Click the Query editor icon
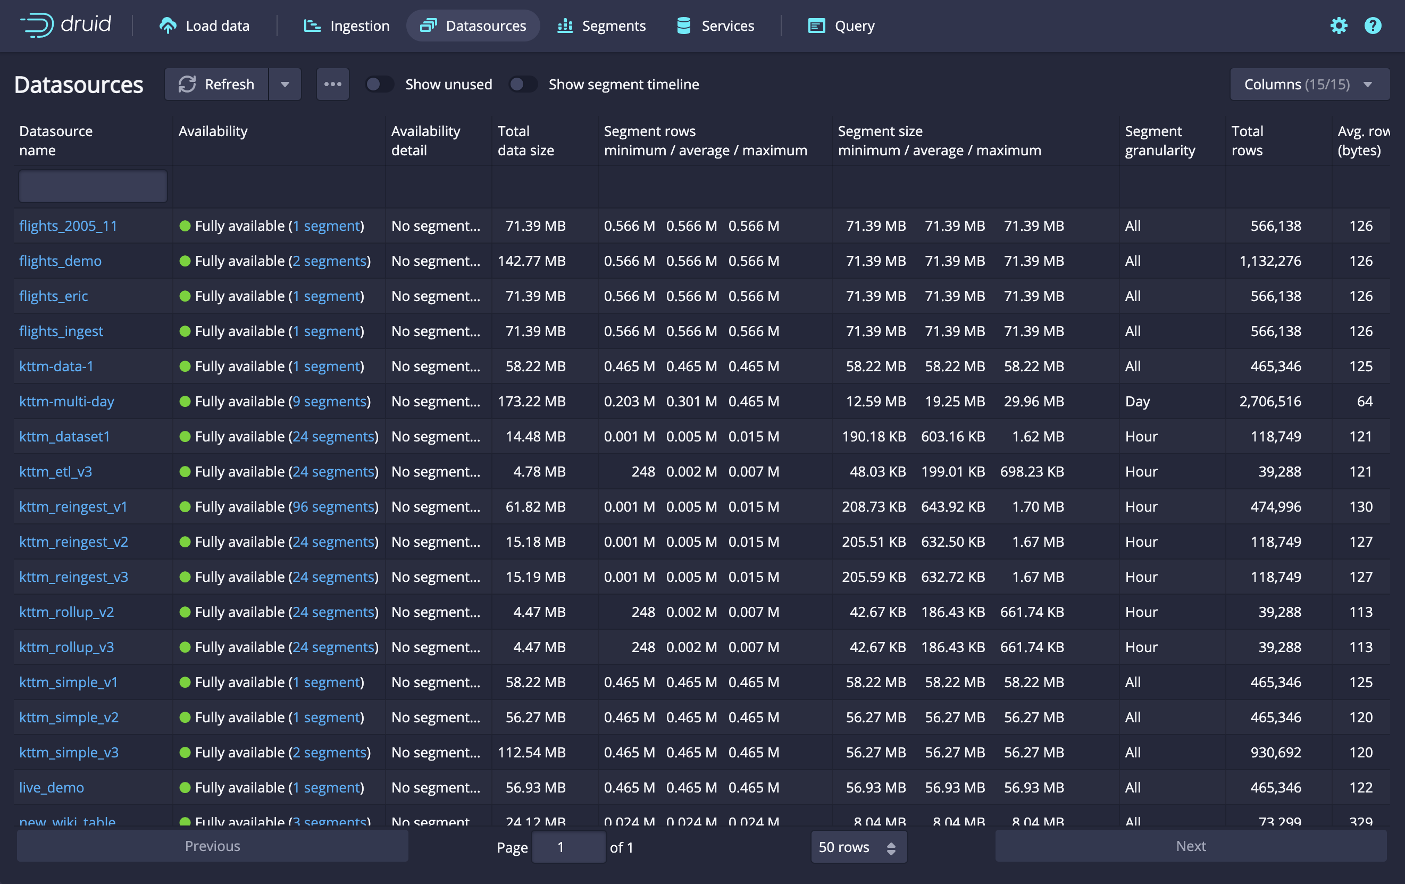 (x=816, y=26)
